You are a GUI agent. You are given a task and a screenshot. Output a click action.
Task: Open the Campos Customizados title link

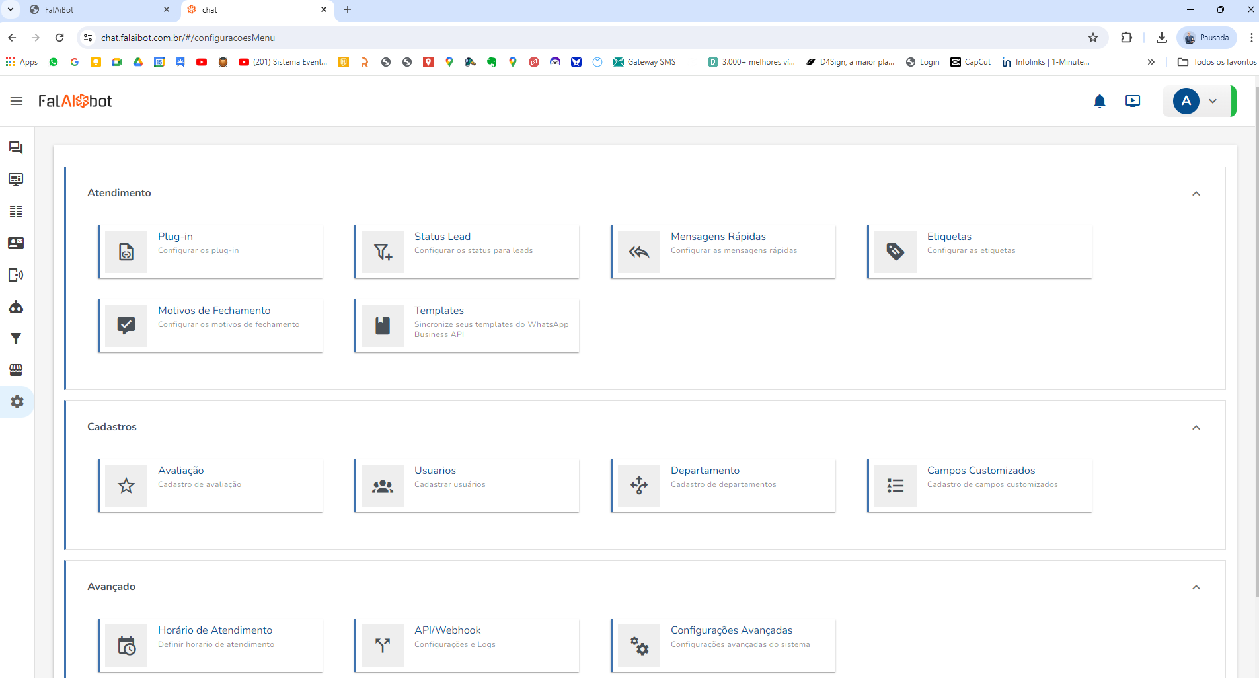point(981,471)
